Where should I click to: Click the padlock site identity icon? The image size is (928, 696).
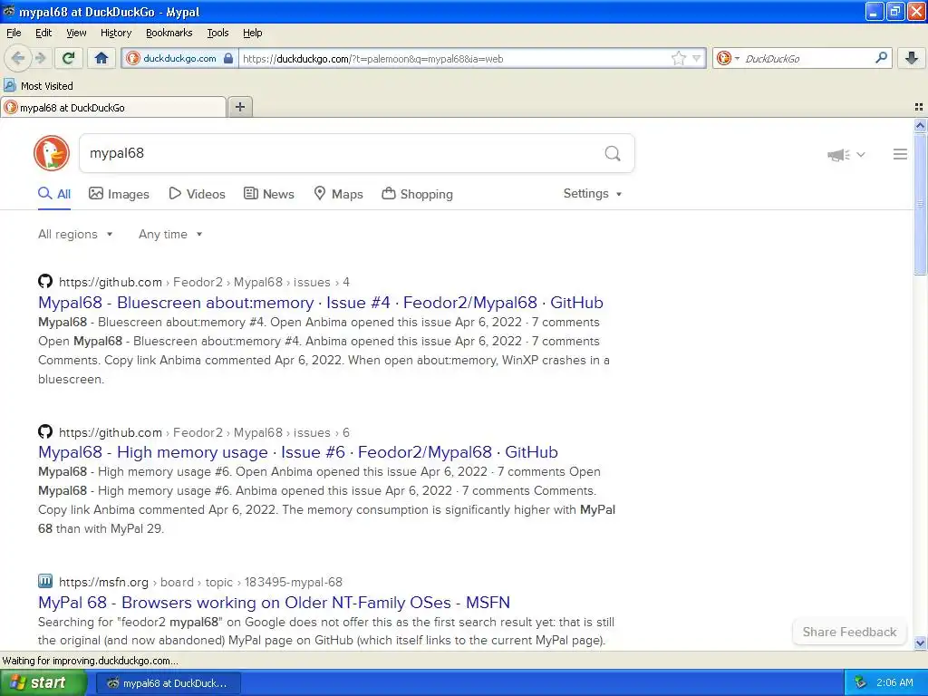[x=228, y=58]
